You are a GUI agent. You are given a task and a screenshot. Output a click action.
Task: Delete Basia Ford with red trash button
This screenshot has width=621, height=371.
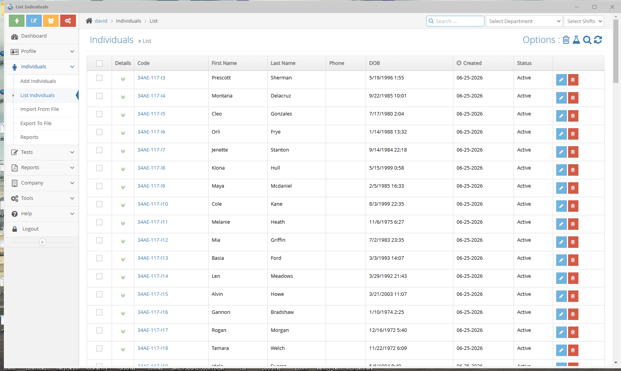pos(573,260)
